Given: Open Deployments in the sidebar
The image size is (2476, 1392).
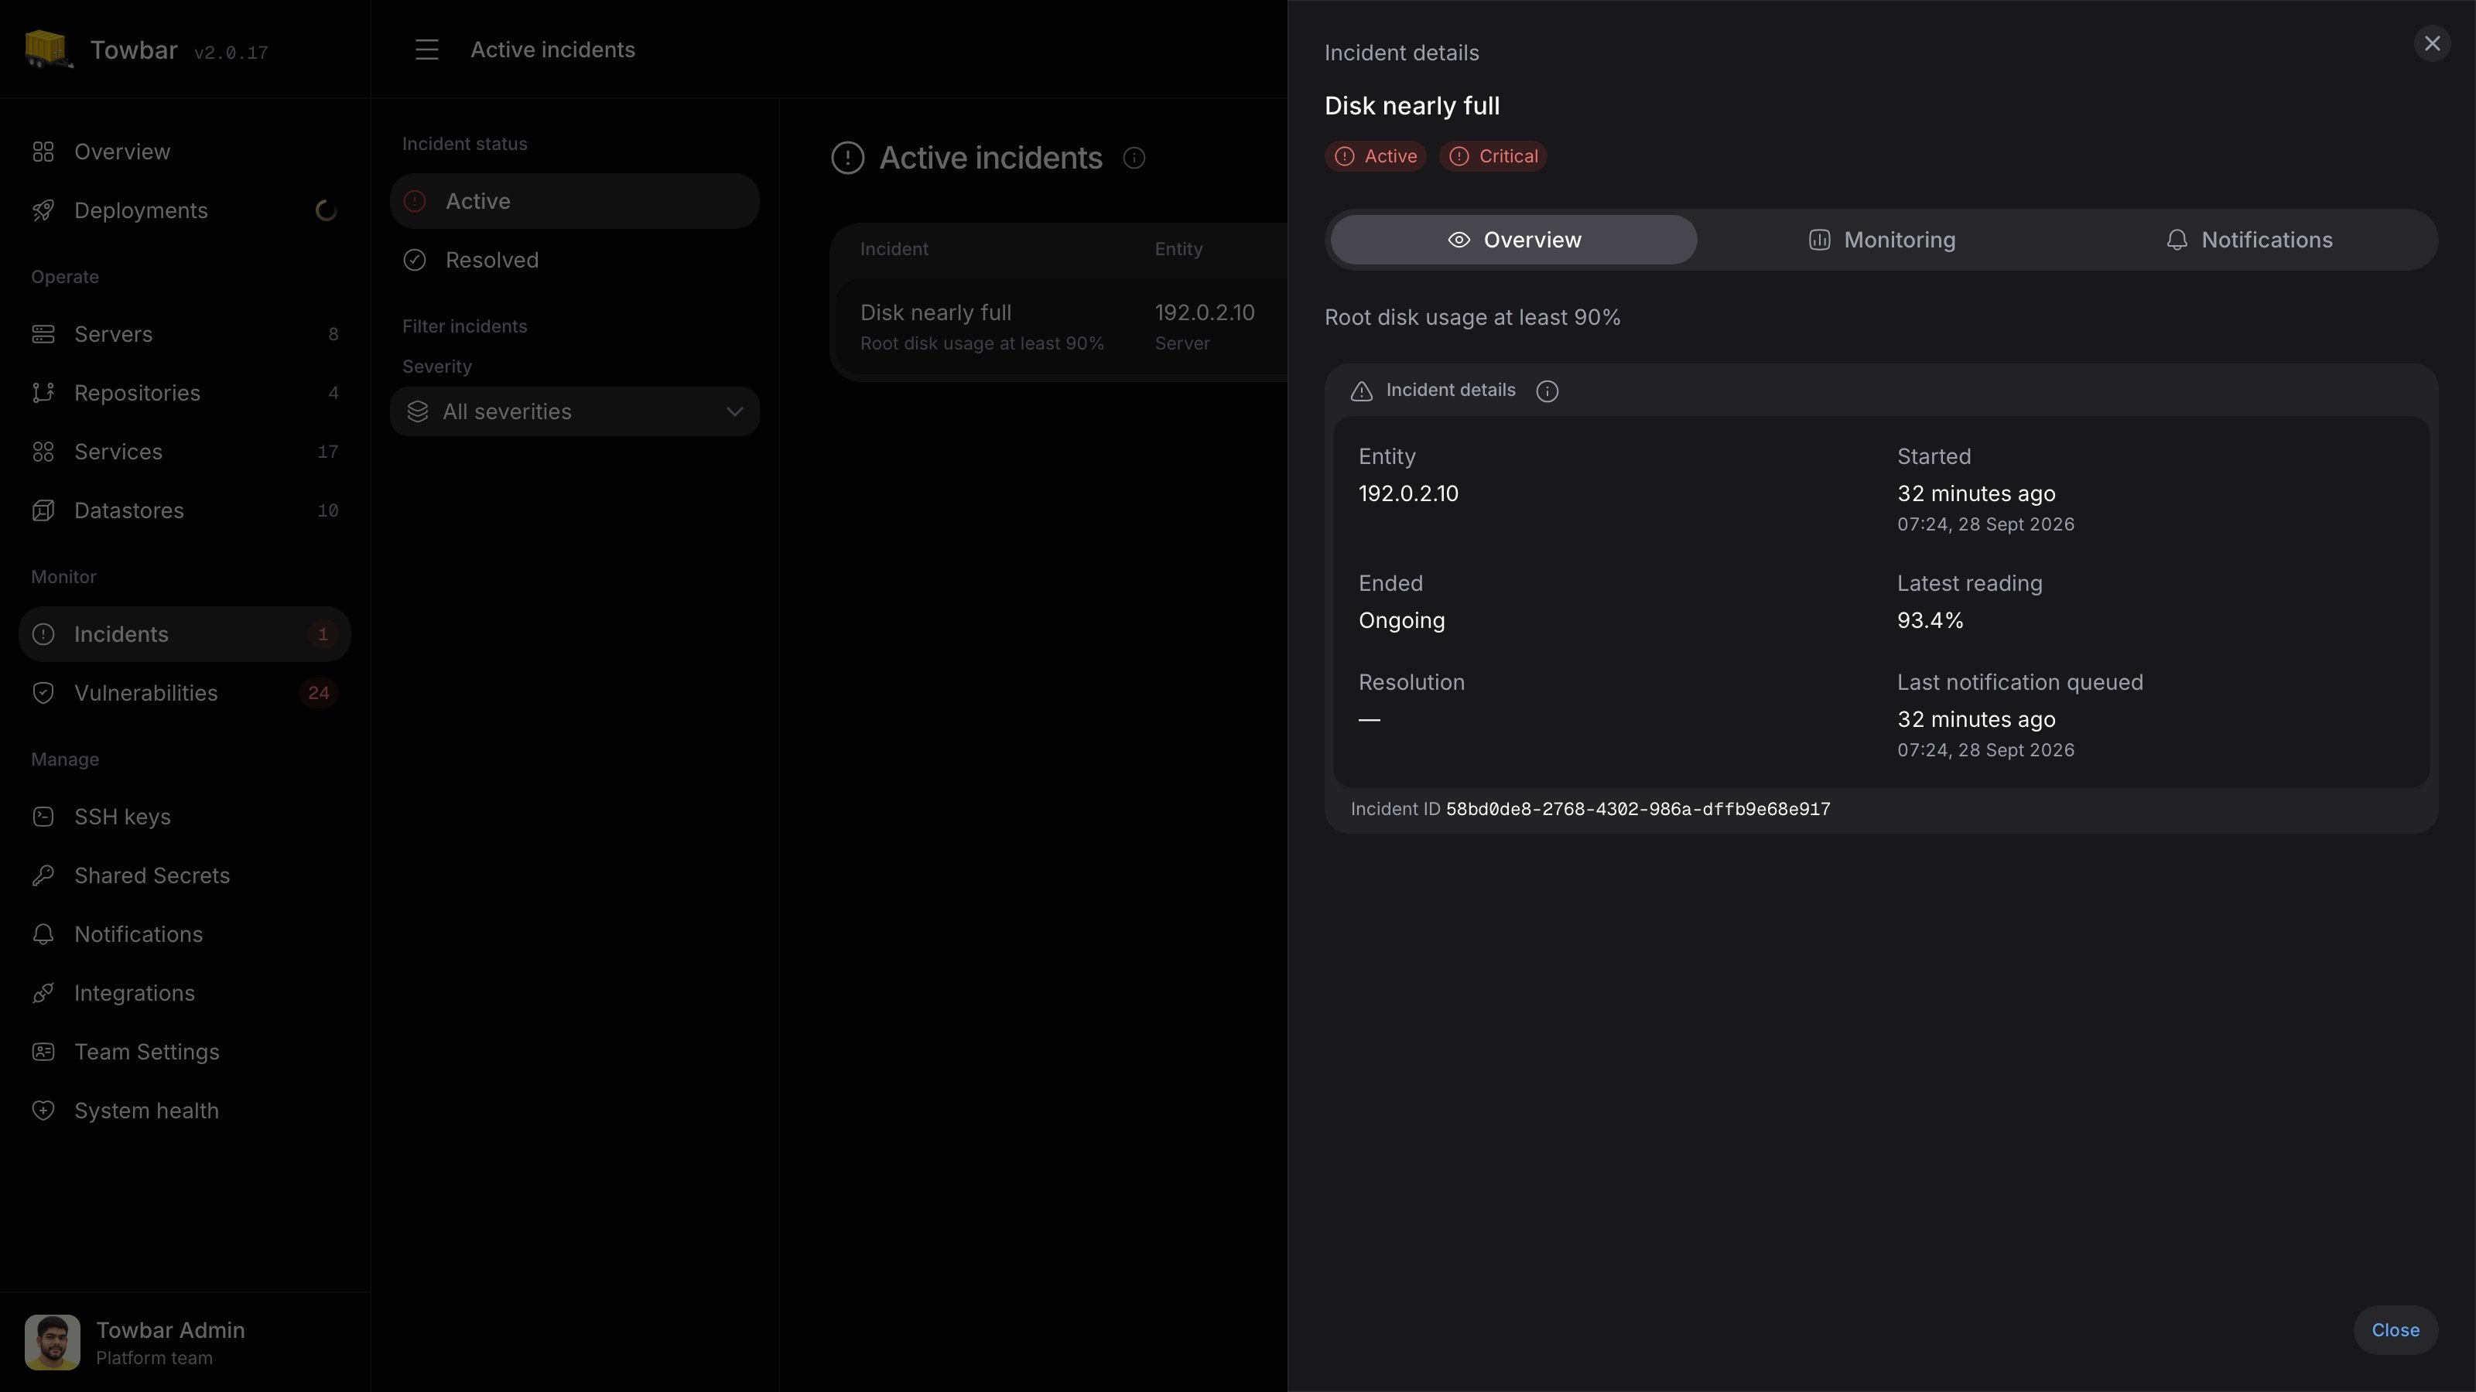Looking at the screenshot, I should (185, 210).
